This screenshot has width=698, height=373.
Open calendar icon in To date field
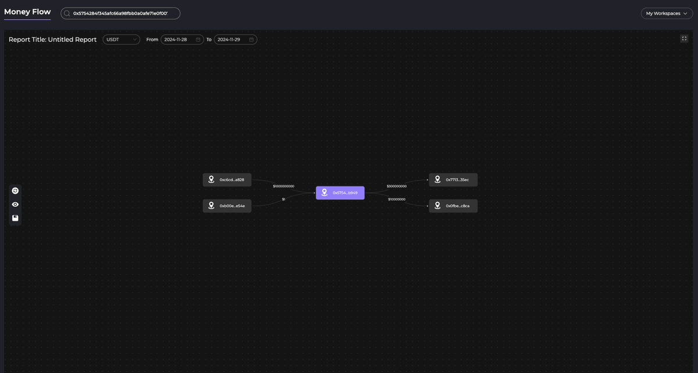point(251,40)
